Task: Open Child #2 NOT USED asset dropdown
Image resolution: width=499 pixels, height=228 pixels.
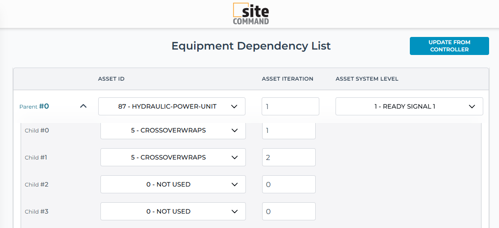Action: tap(173, 184)
